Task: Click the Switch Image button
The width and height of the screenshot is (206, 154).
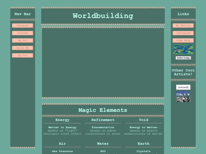Action: coord(183,58)
